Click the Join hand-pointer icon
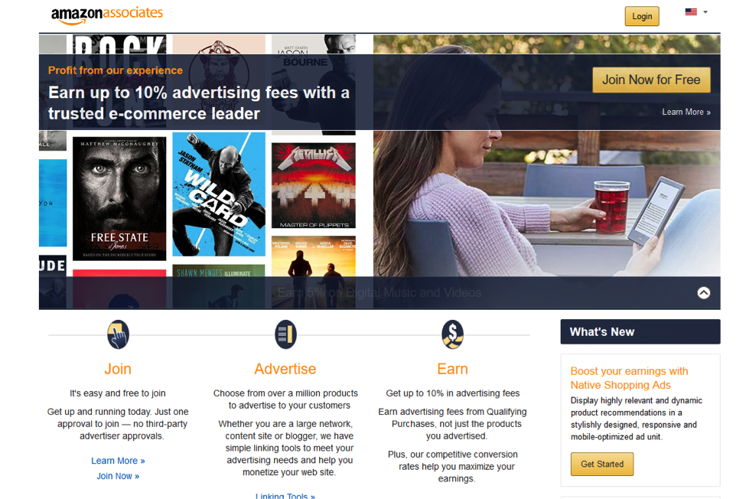Image resolution: width=746 pixels, height=499 pixels. tap(118, 334)
